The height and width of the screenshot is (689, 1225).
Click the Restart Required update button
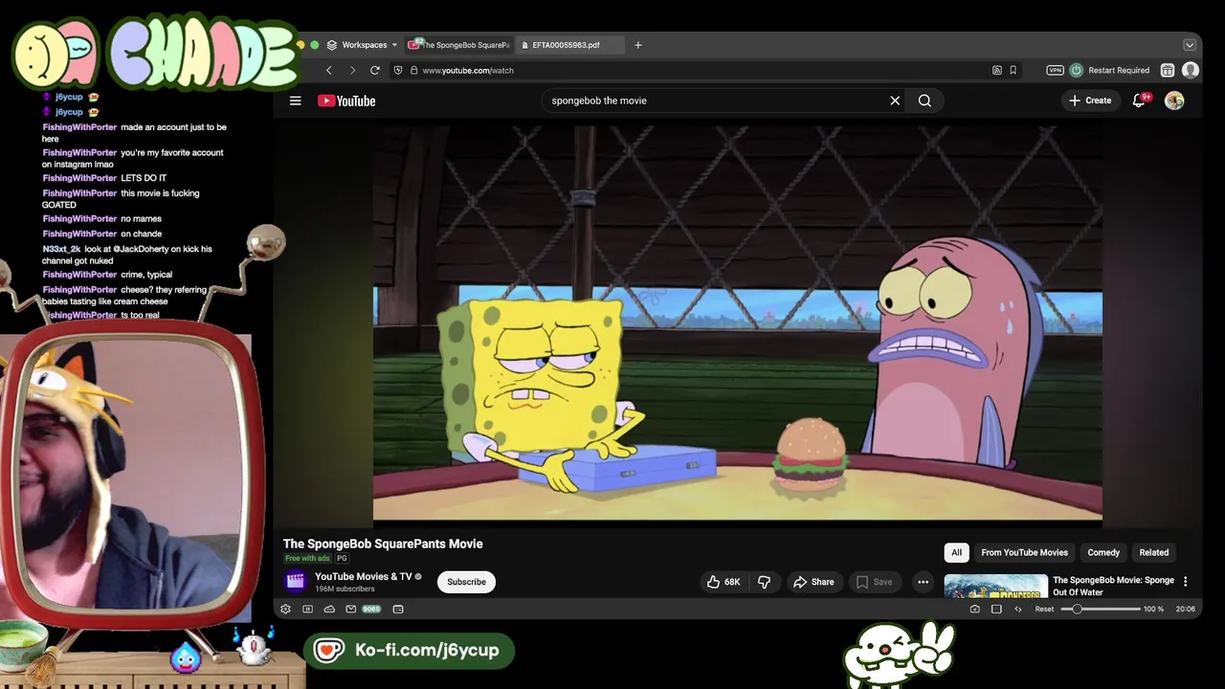tap(1110, 70)
